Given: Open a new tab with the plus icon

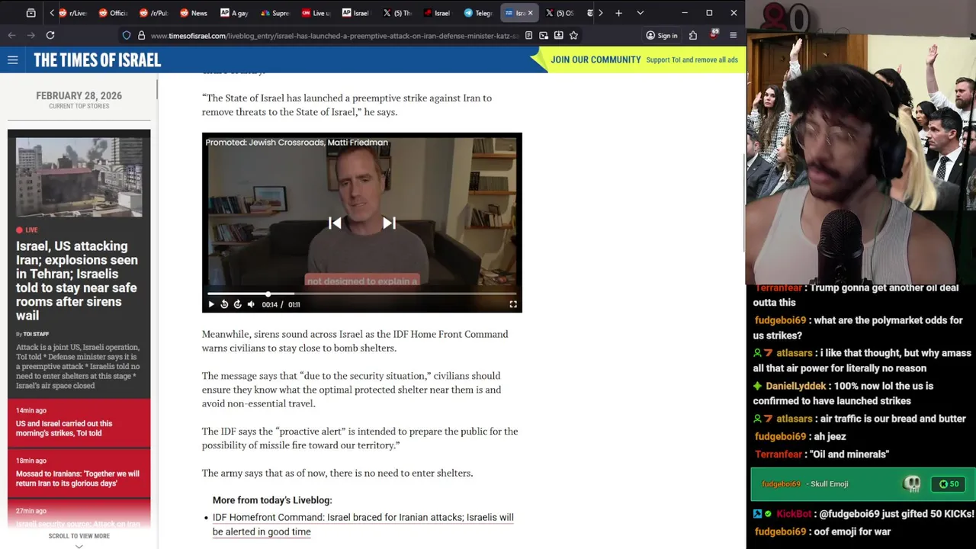Looking at the screenshot, I should click(x=618, y=13).
